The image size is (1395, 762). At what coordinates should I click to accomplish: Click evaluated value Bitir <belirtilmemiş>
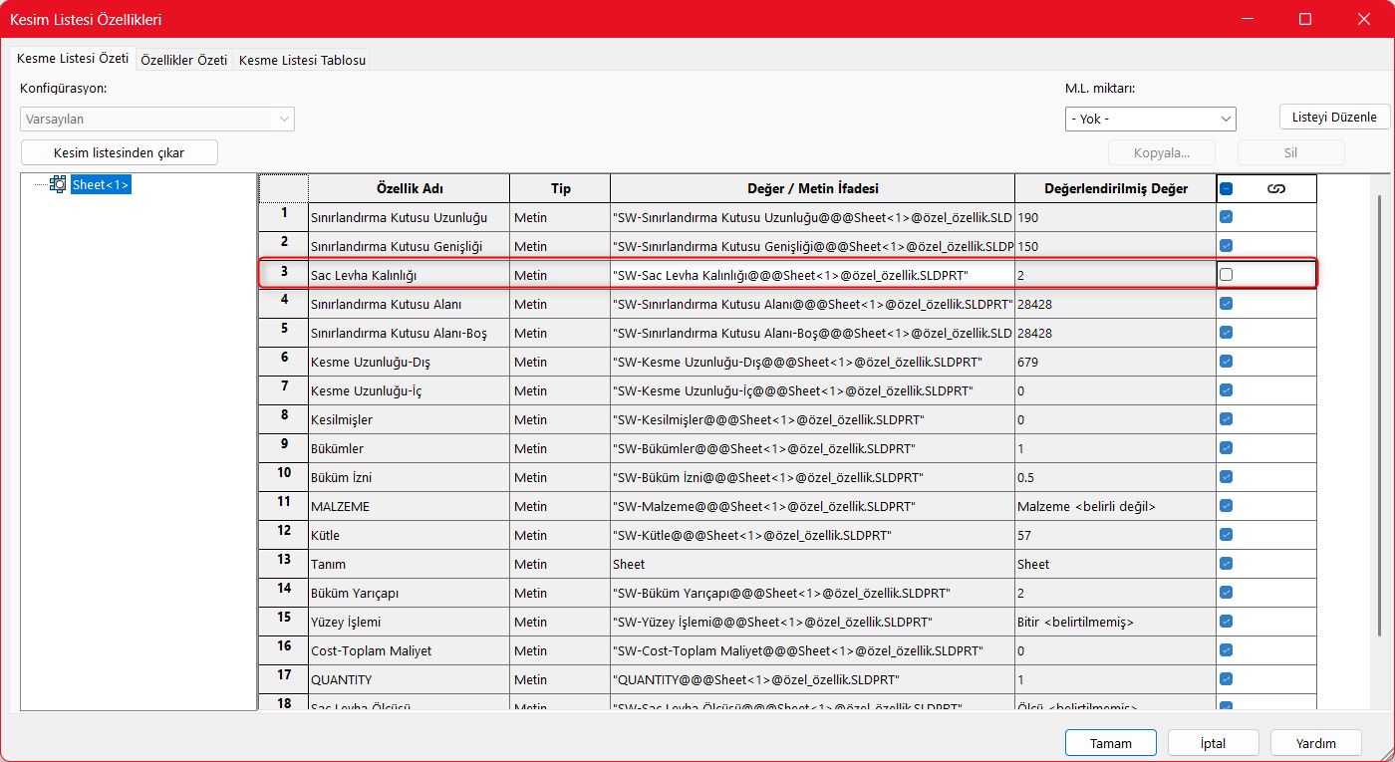(1115, 622)
